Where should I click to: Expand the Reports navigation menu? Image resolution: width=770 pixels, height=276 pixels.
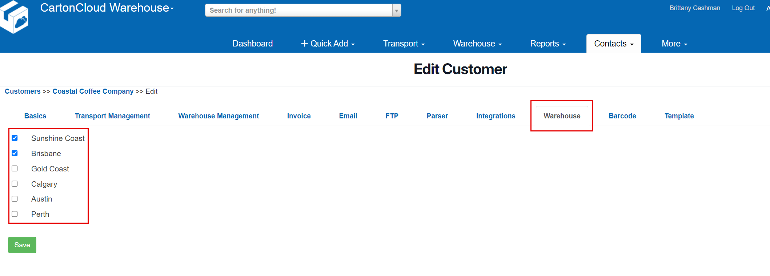point(548,44)
